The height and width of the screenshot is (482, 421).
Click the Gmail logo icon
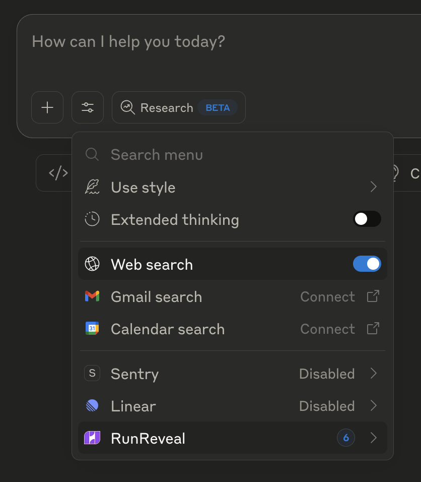(92, 296)
